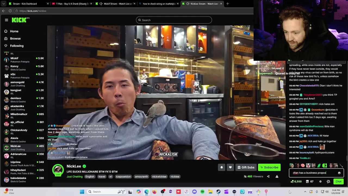The width and height of the screenshot is (348, 196).
Task: Open Spotify from the taskbar
Action: point(202,192)
